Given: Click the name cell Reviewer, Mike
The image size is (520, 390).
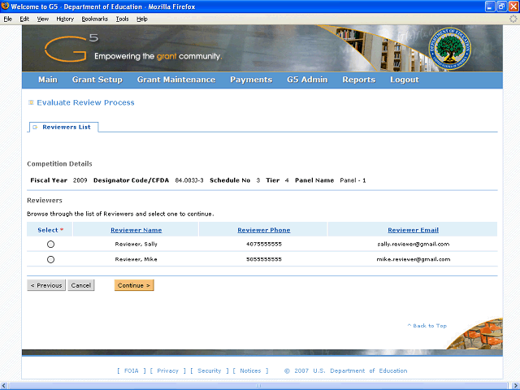Looking at the screenshot, I should (136, 259).
